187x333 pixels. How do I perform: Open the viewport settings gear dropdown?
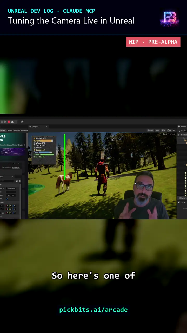pos(169,130)
